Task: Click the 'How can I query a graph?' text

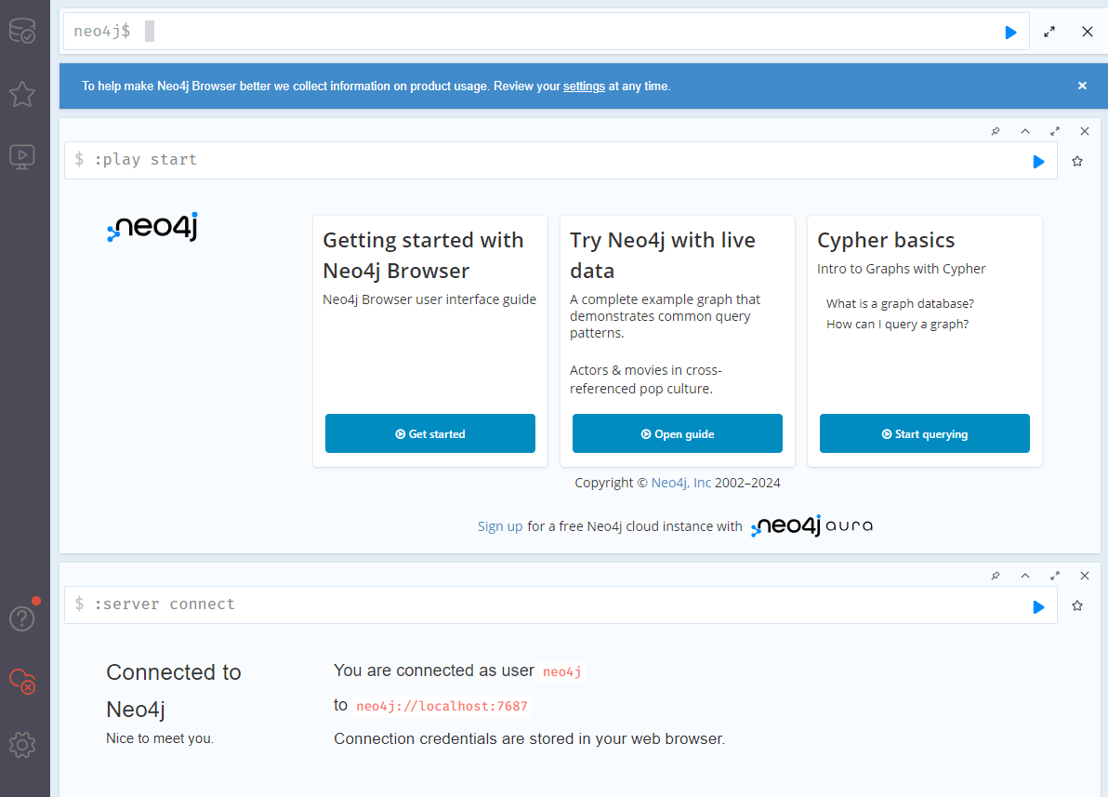Action: pyautogui.click(x=897, y=324)
